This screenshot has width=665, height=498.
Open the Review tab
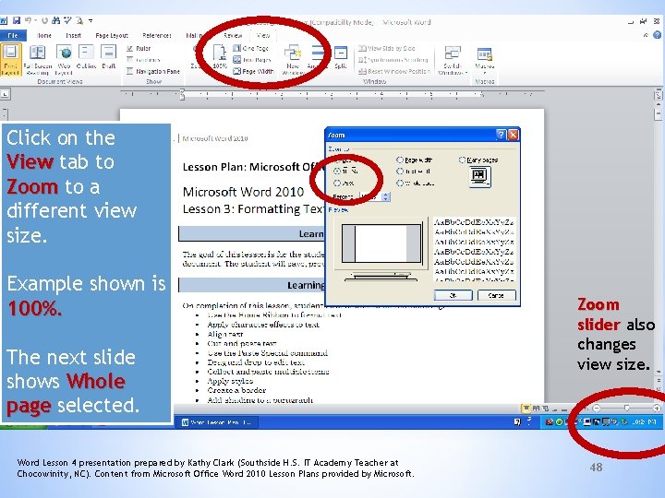tap(233, 35)
